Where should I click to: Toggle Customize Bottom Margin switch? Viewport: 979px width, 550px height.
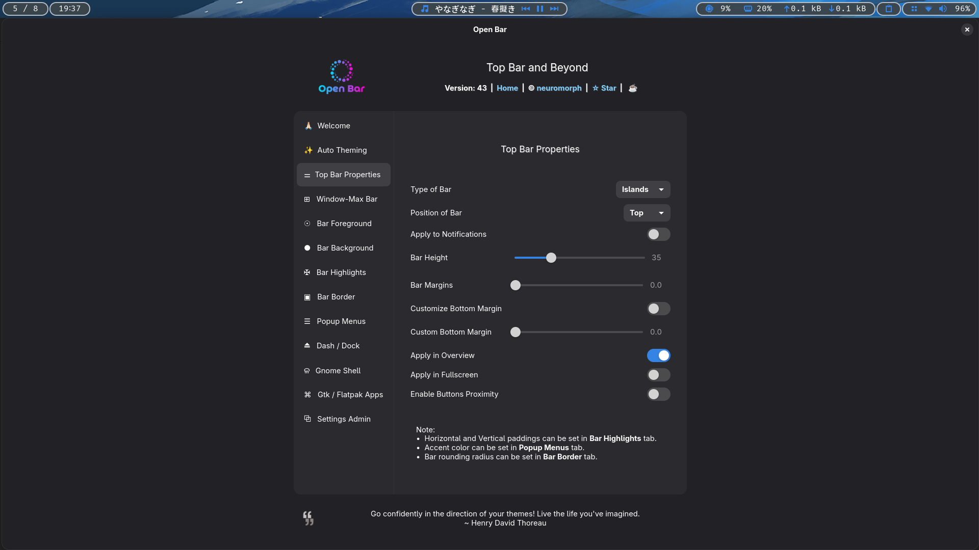point(658,309)
